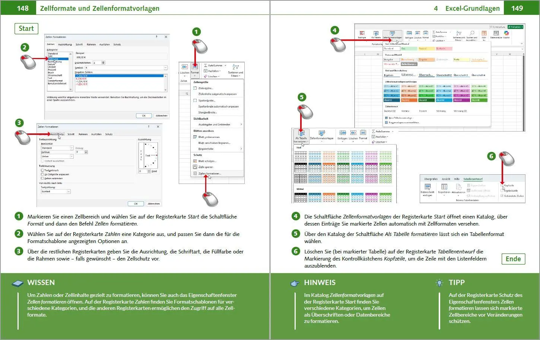Viewport: 540px width, 340px height.
Task: Adjust the Dezimalstellen spinner arrows
Action: pos(103,62)
